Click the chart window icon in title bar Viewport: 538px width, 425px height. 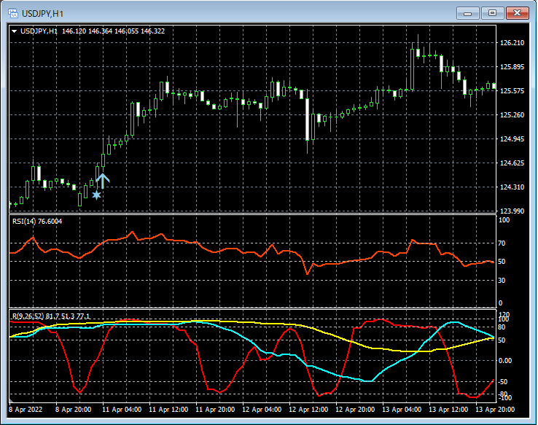(x=12, y=13)
